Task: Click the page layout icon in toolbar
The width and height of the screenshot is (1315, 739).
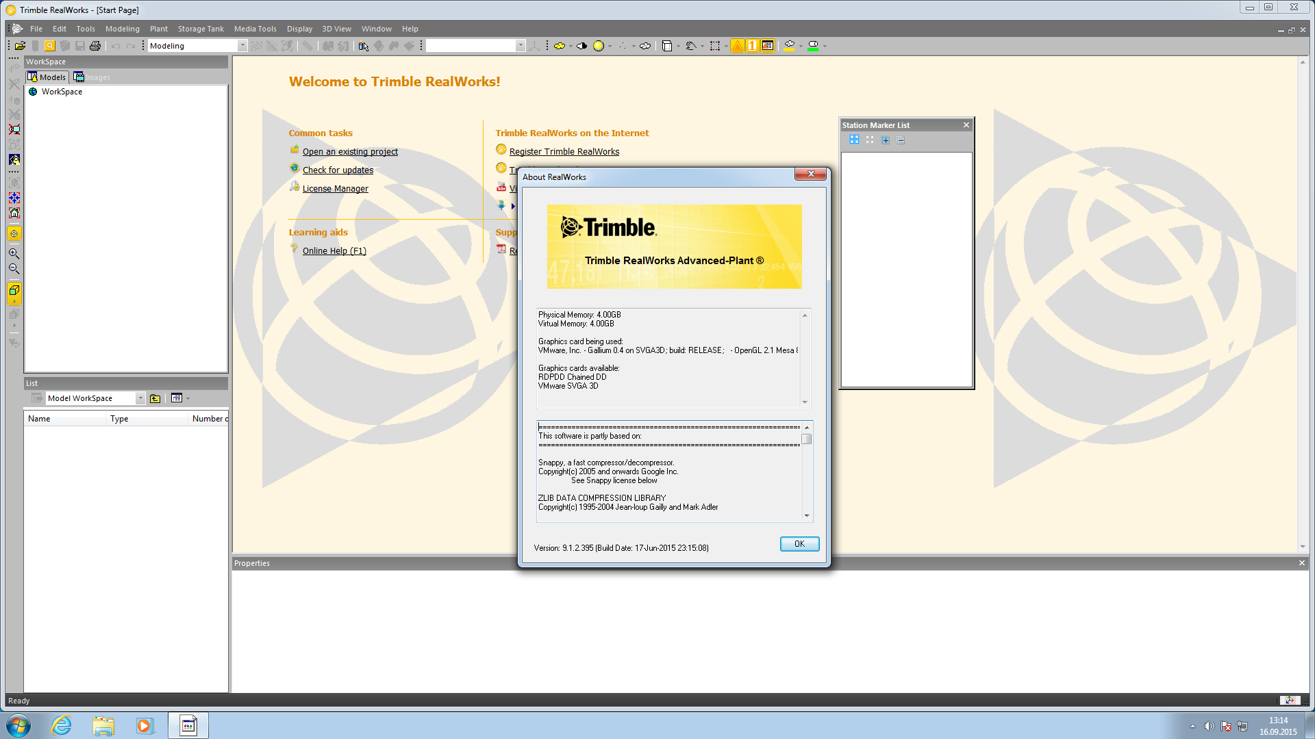Action: tap(666, 46)
